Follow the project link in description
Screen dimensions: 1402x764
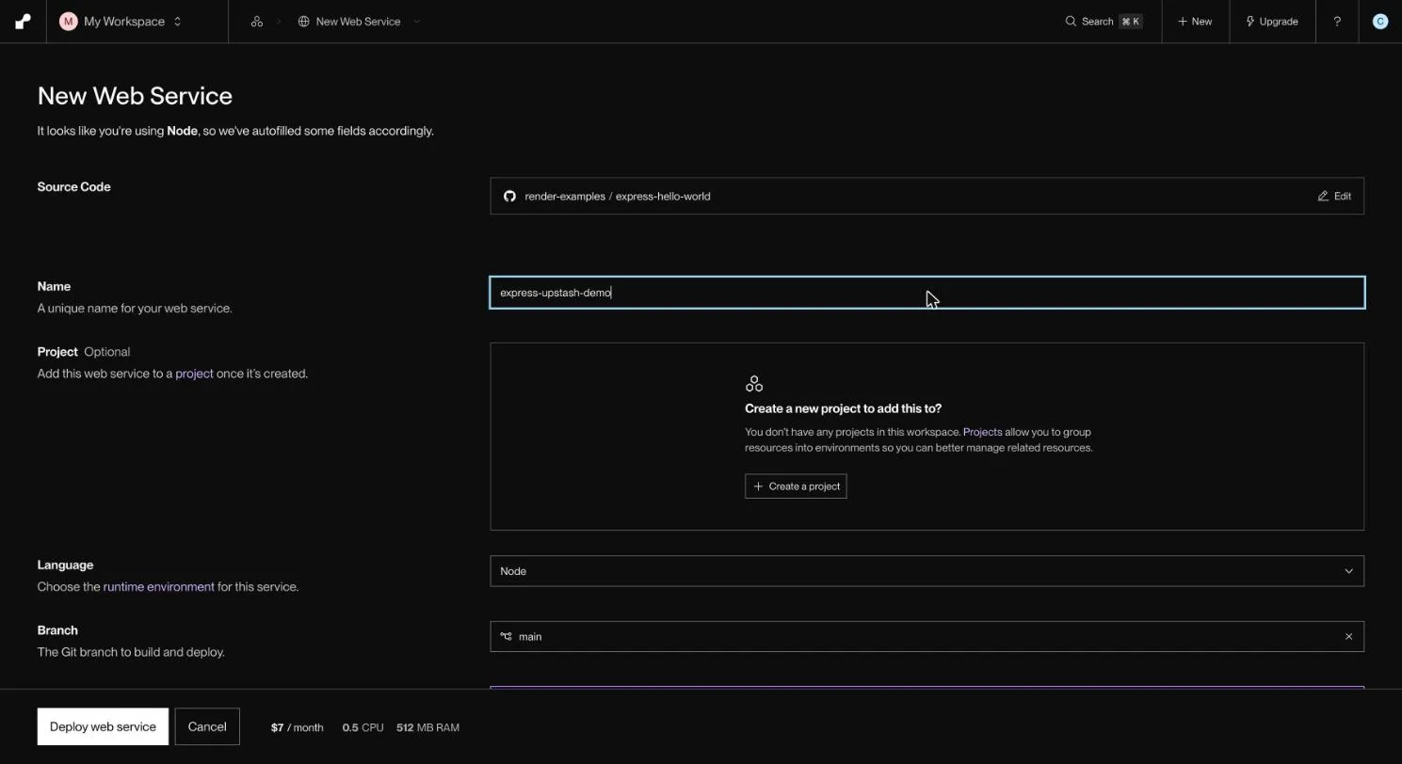[194, 374]
